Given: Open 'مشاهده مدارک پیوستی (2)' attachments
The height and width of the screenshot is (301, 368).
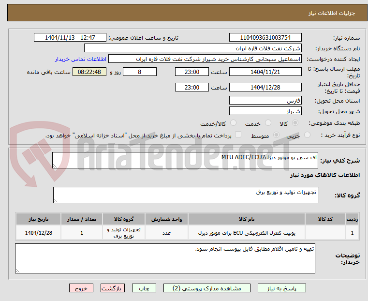Looking at the screenshot, I should tap(207, 288).
